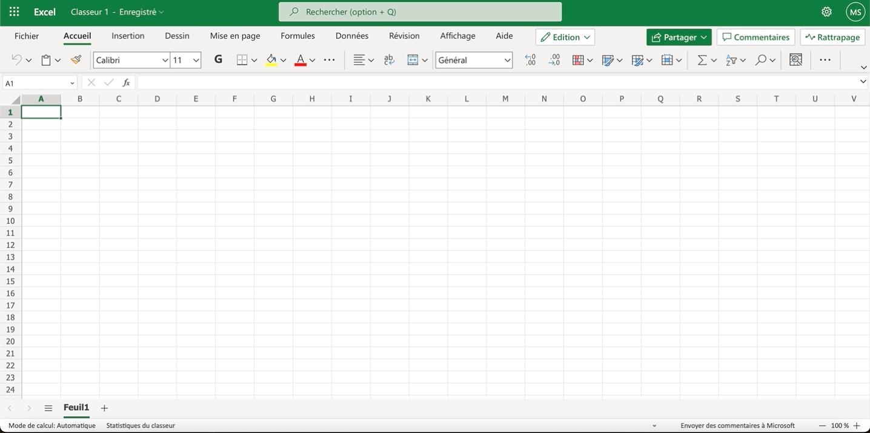
Task: Click in the Rechercher search box
Action: [x=420, y=11]
